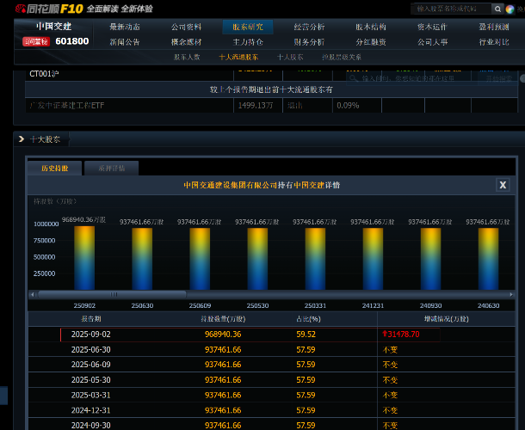525x430 pixels.
Task: Select the 2025-06-30 table row date
Action: [90, 350]
